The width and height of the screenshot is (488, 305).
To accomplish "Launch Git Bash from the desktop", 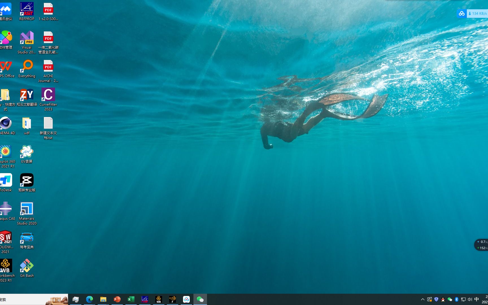I will (27, 268).
